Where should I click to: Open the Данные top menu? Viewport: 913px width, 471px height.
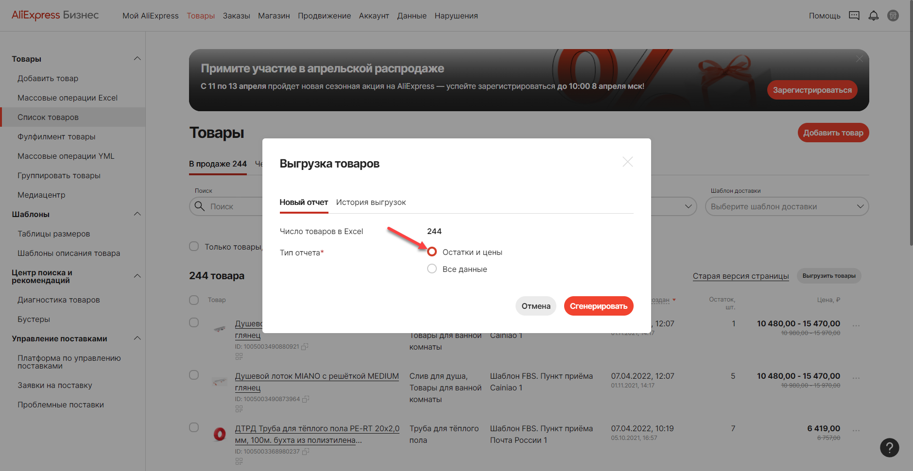point(412,16)
